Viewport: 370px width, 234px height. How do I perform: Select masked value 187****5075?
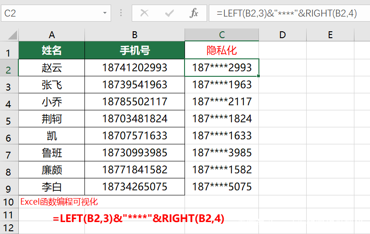click(x=222, y=187)
